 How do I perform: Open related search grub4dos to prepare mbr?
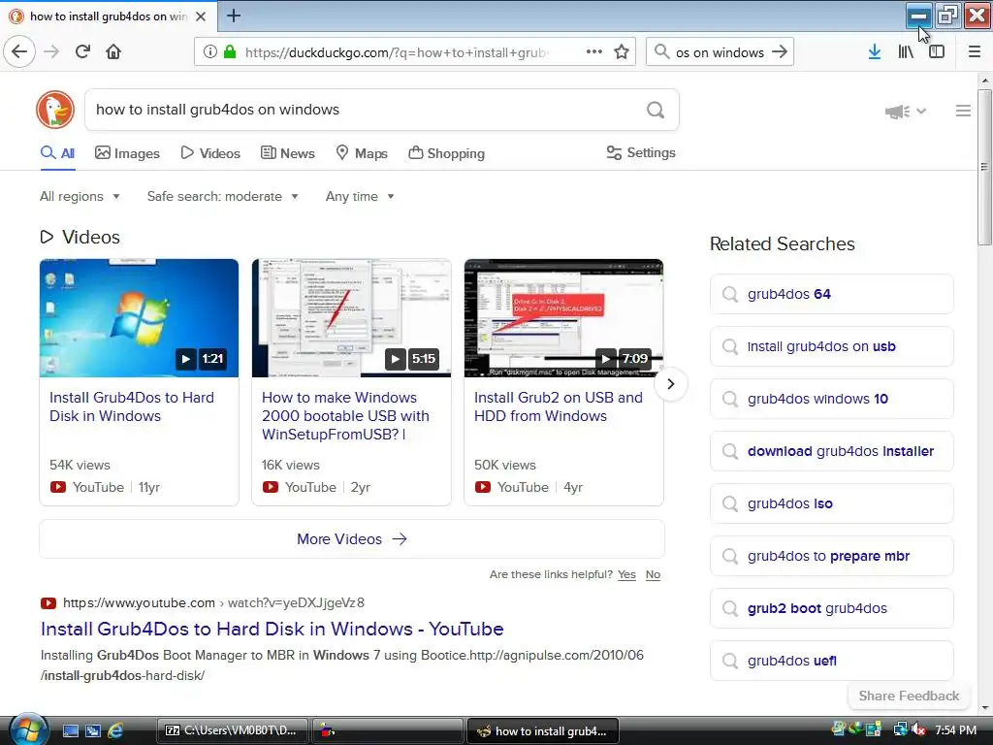pyautogui.click(x=831, y=556)
